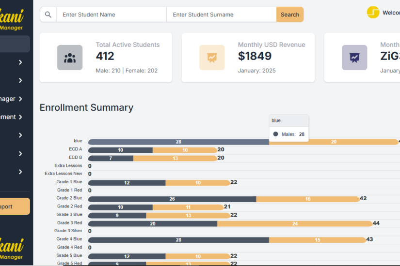Image resolution: width=400 pixels, height=266 pixels.
Task: Click the Total Active Students people icon
Action: click(70, 58)
